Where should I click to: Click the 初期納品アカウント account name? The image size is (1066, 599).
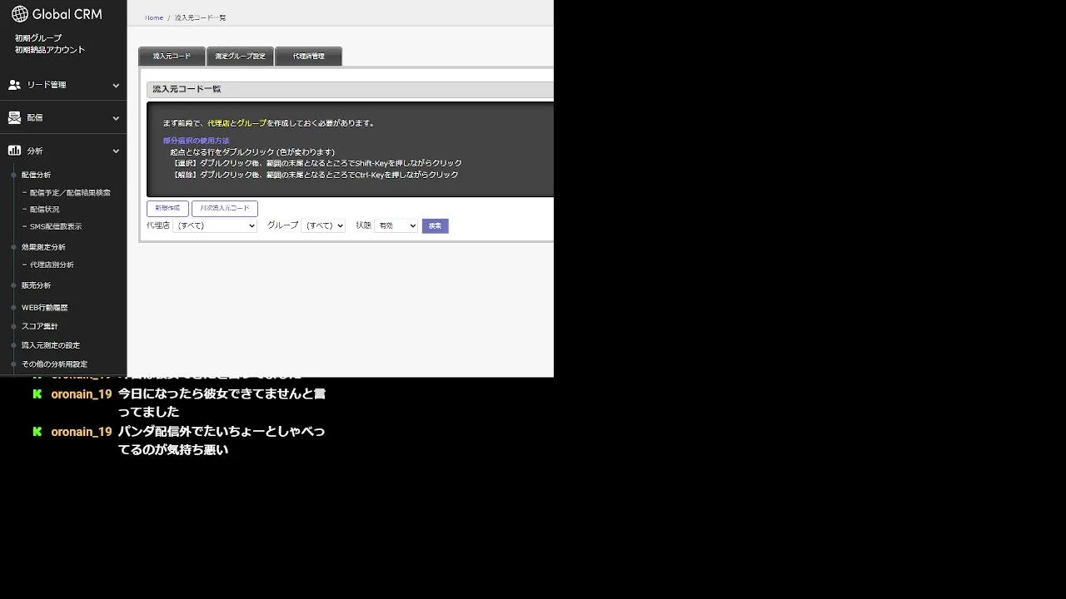click(50, 50)
